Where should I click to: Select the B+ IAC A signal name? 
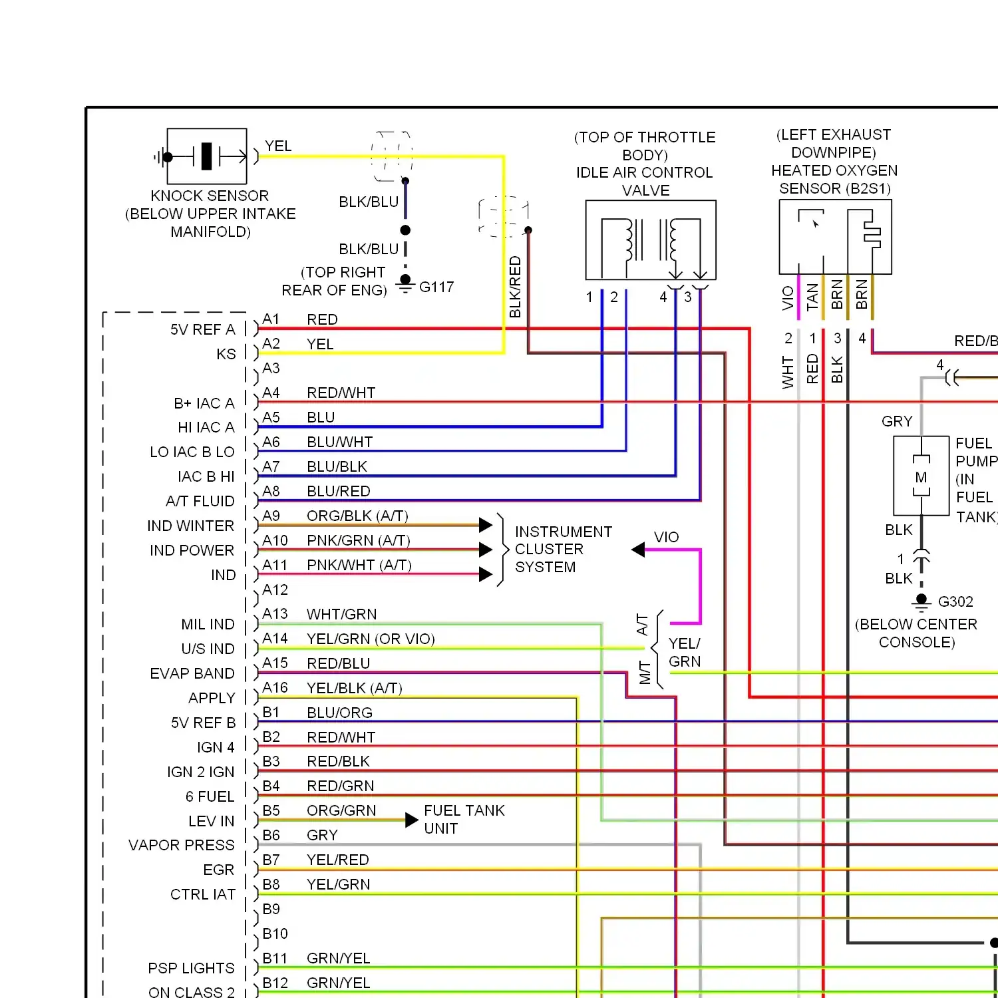click(x=204, y=403)
